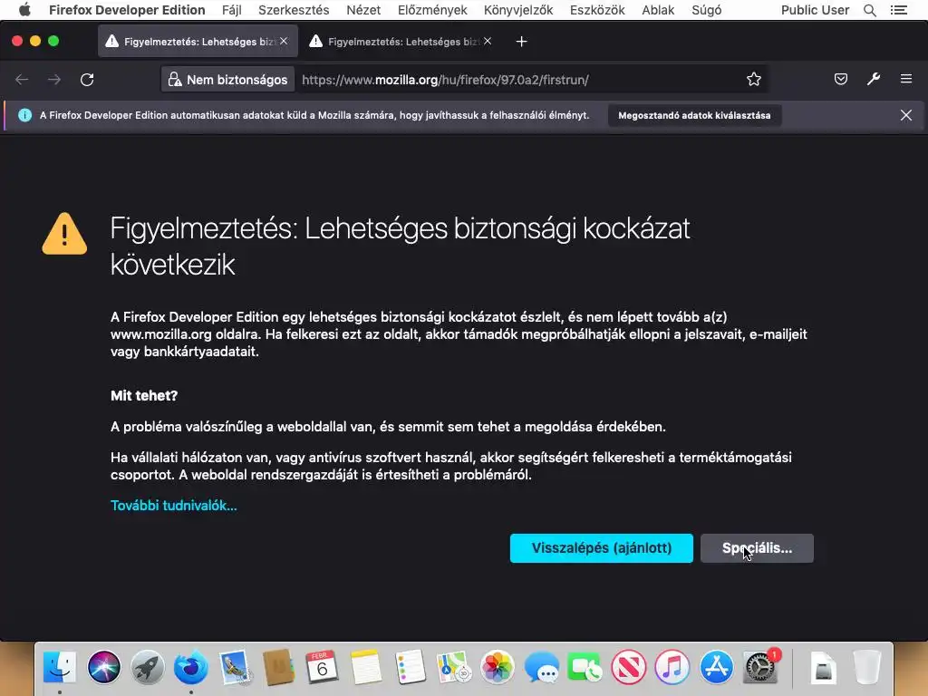Open the További tudnivalók... link
The width and height of the screenshot is (928, 696).
[x=173, y=506]
